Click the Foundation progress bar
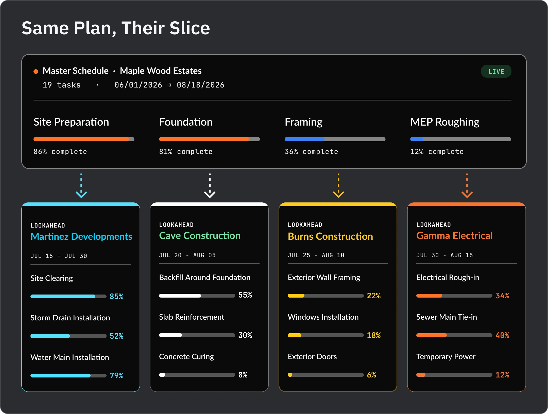The width and height of the screenshot is (548, 414). pyautogui.click(x=209, y=139)
